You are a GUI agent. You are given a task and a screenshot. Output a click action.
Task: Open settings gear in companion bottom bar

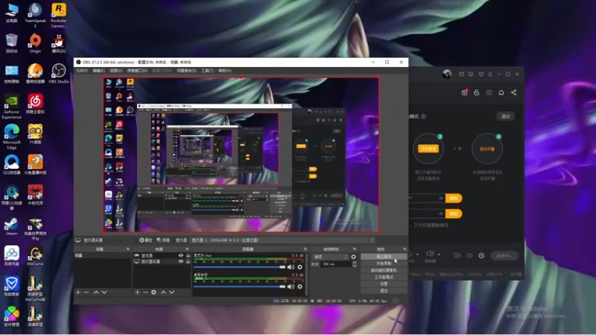pos(481,255)
